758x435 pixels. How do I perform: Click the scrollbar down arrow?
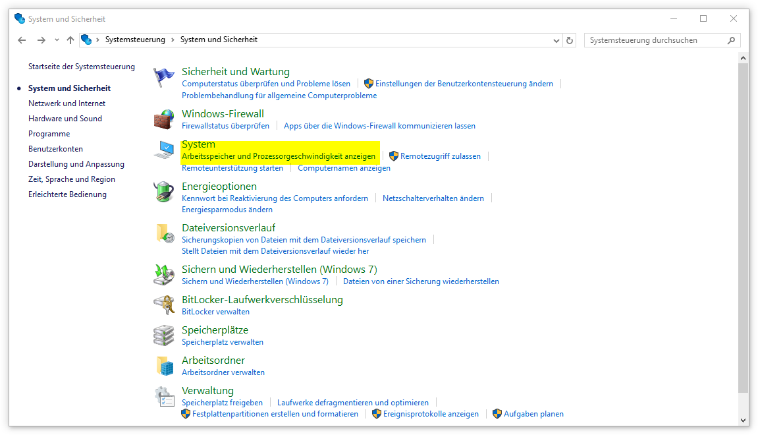(x=744, y=420)
